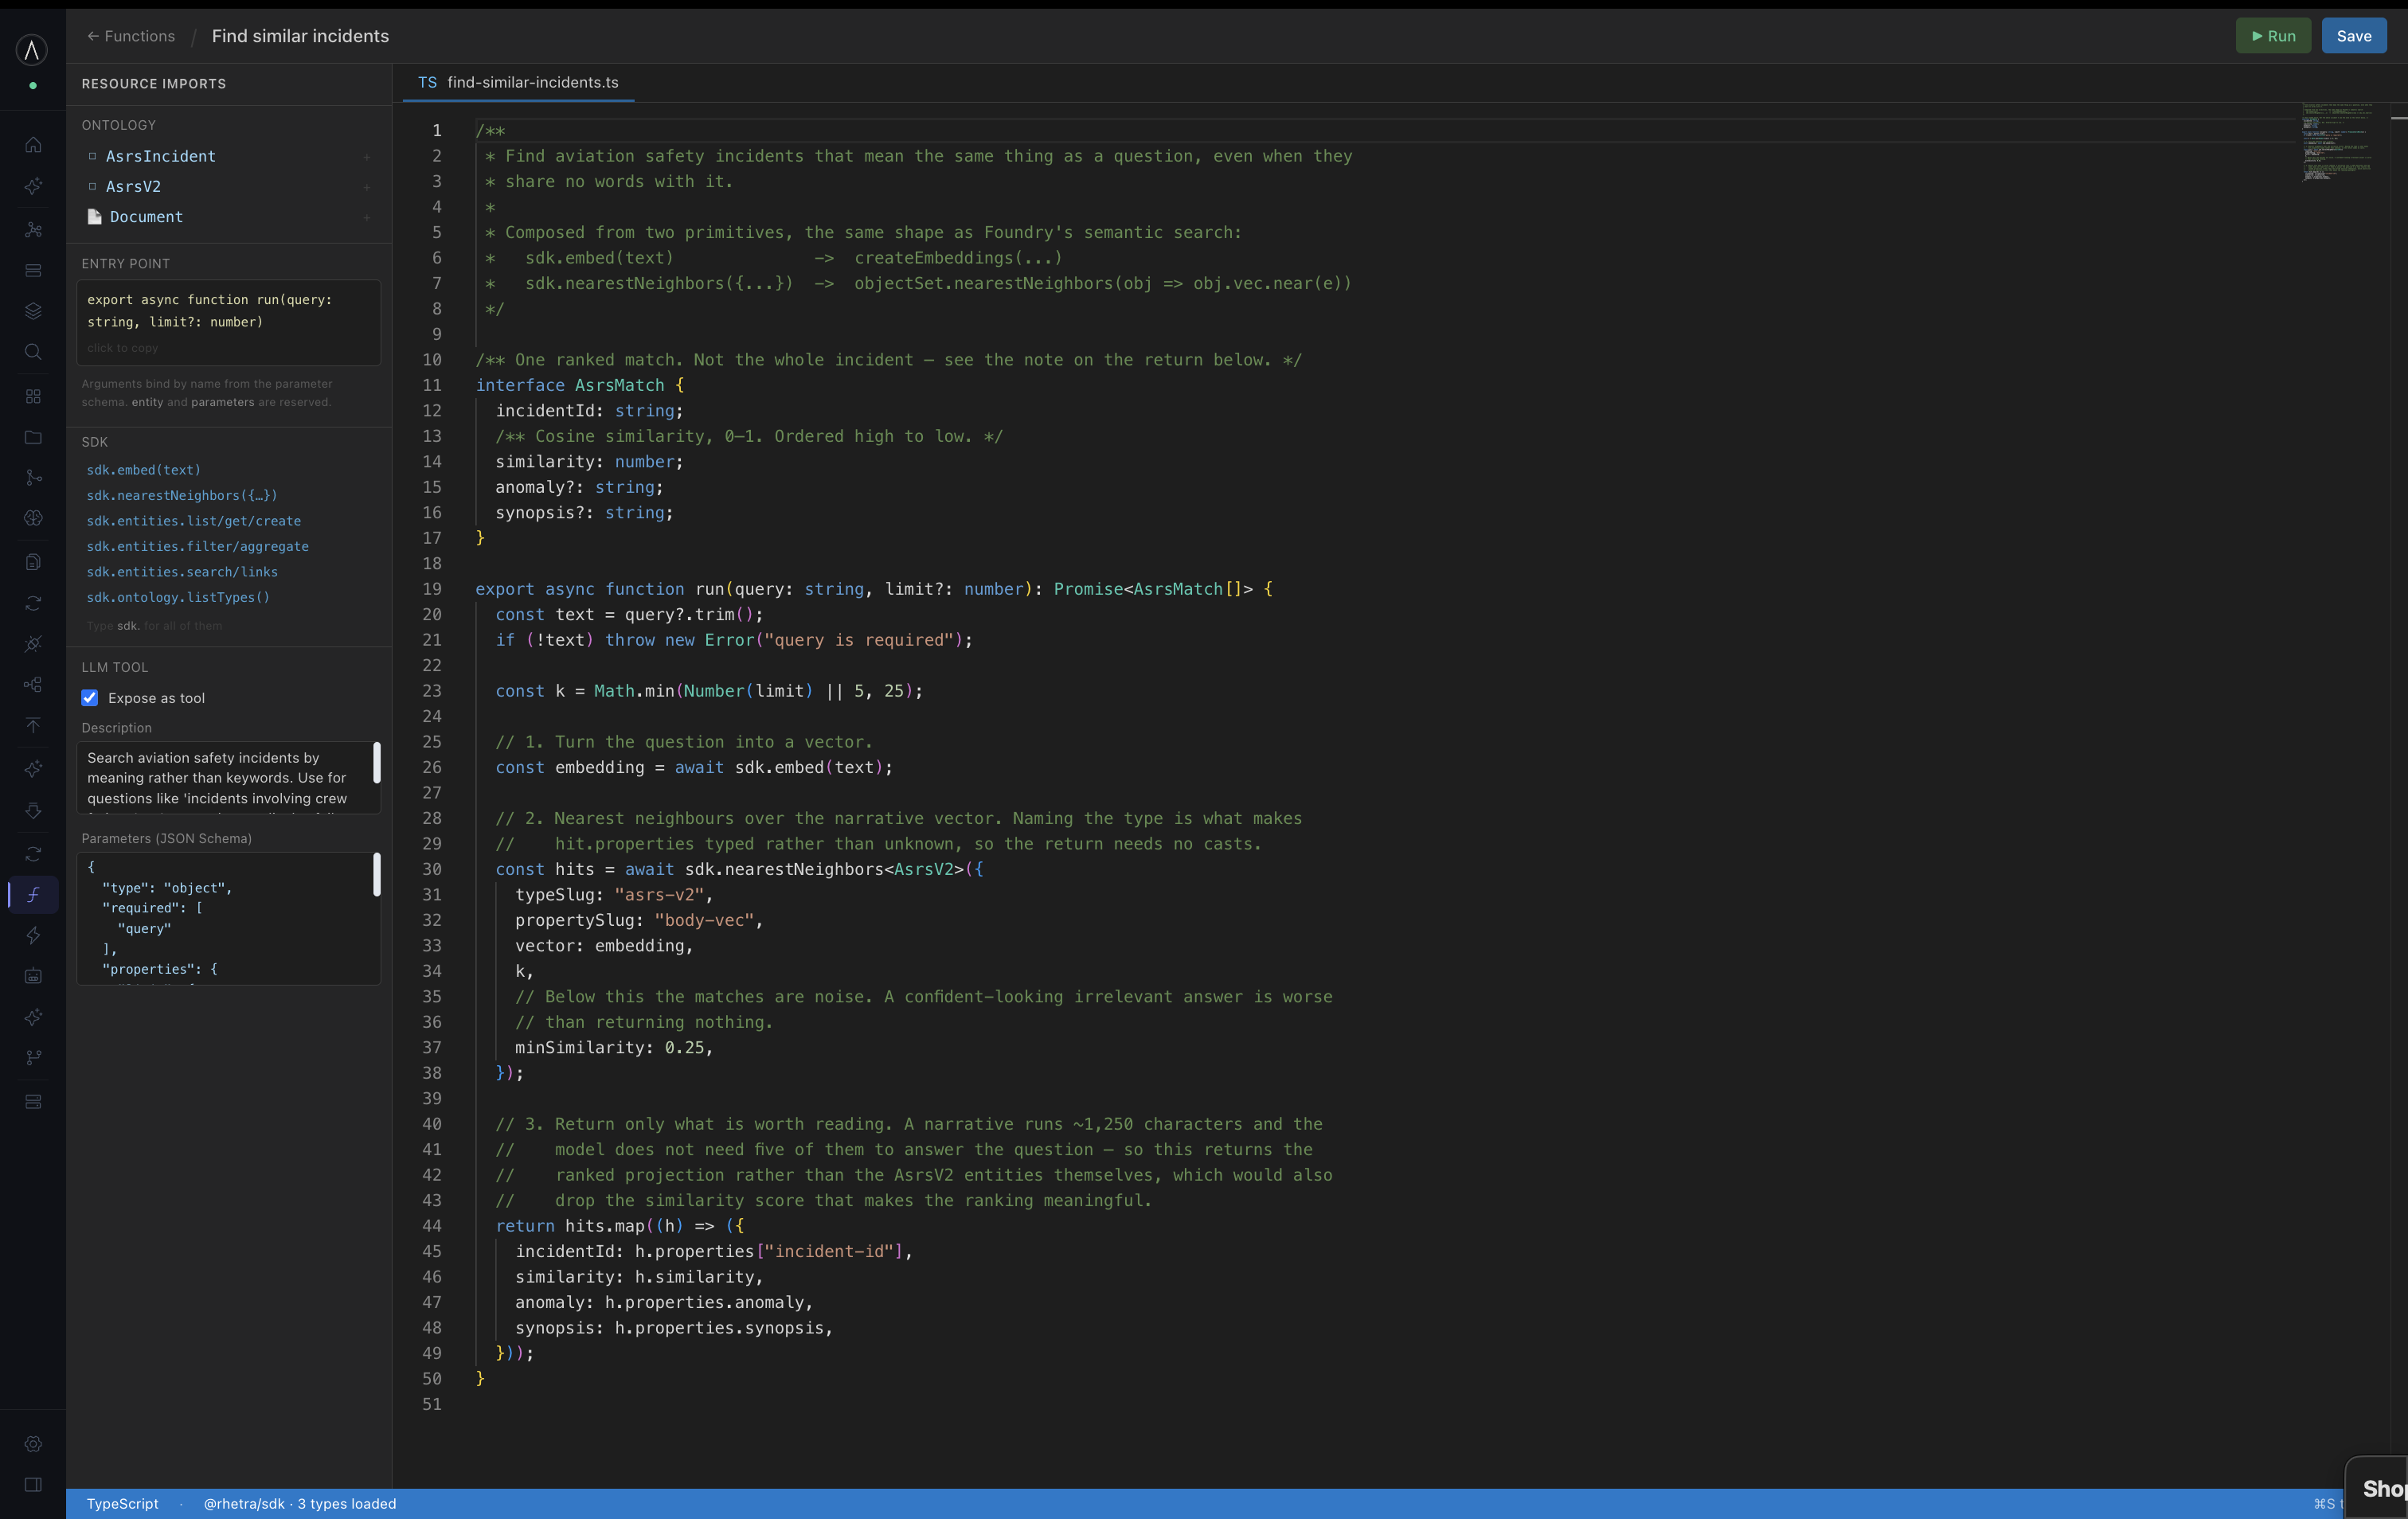Open the brain icon in sidebar
Image resolution: width=2408 pixels, height=1519 pixels.
33,518
